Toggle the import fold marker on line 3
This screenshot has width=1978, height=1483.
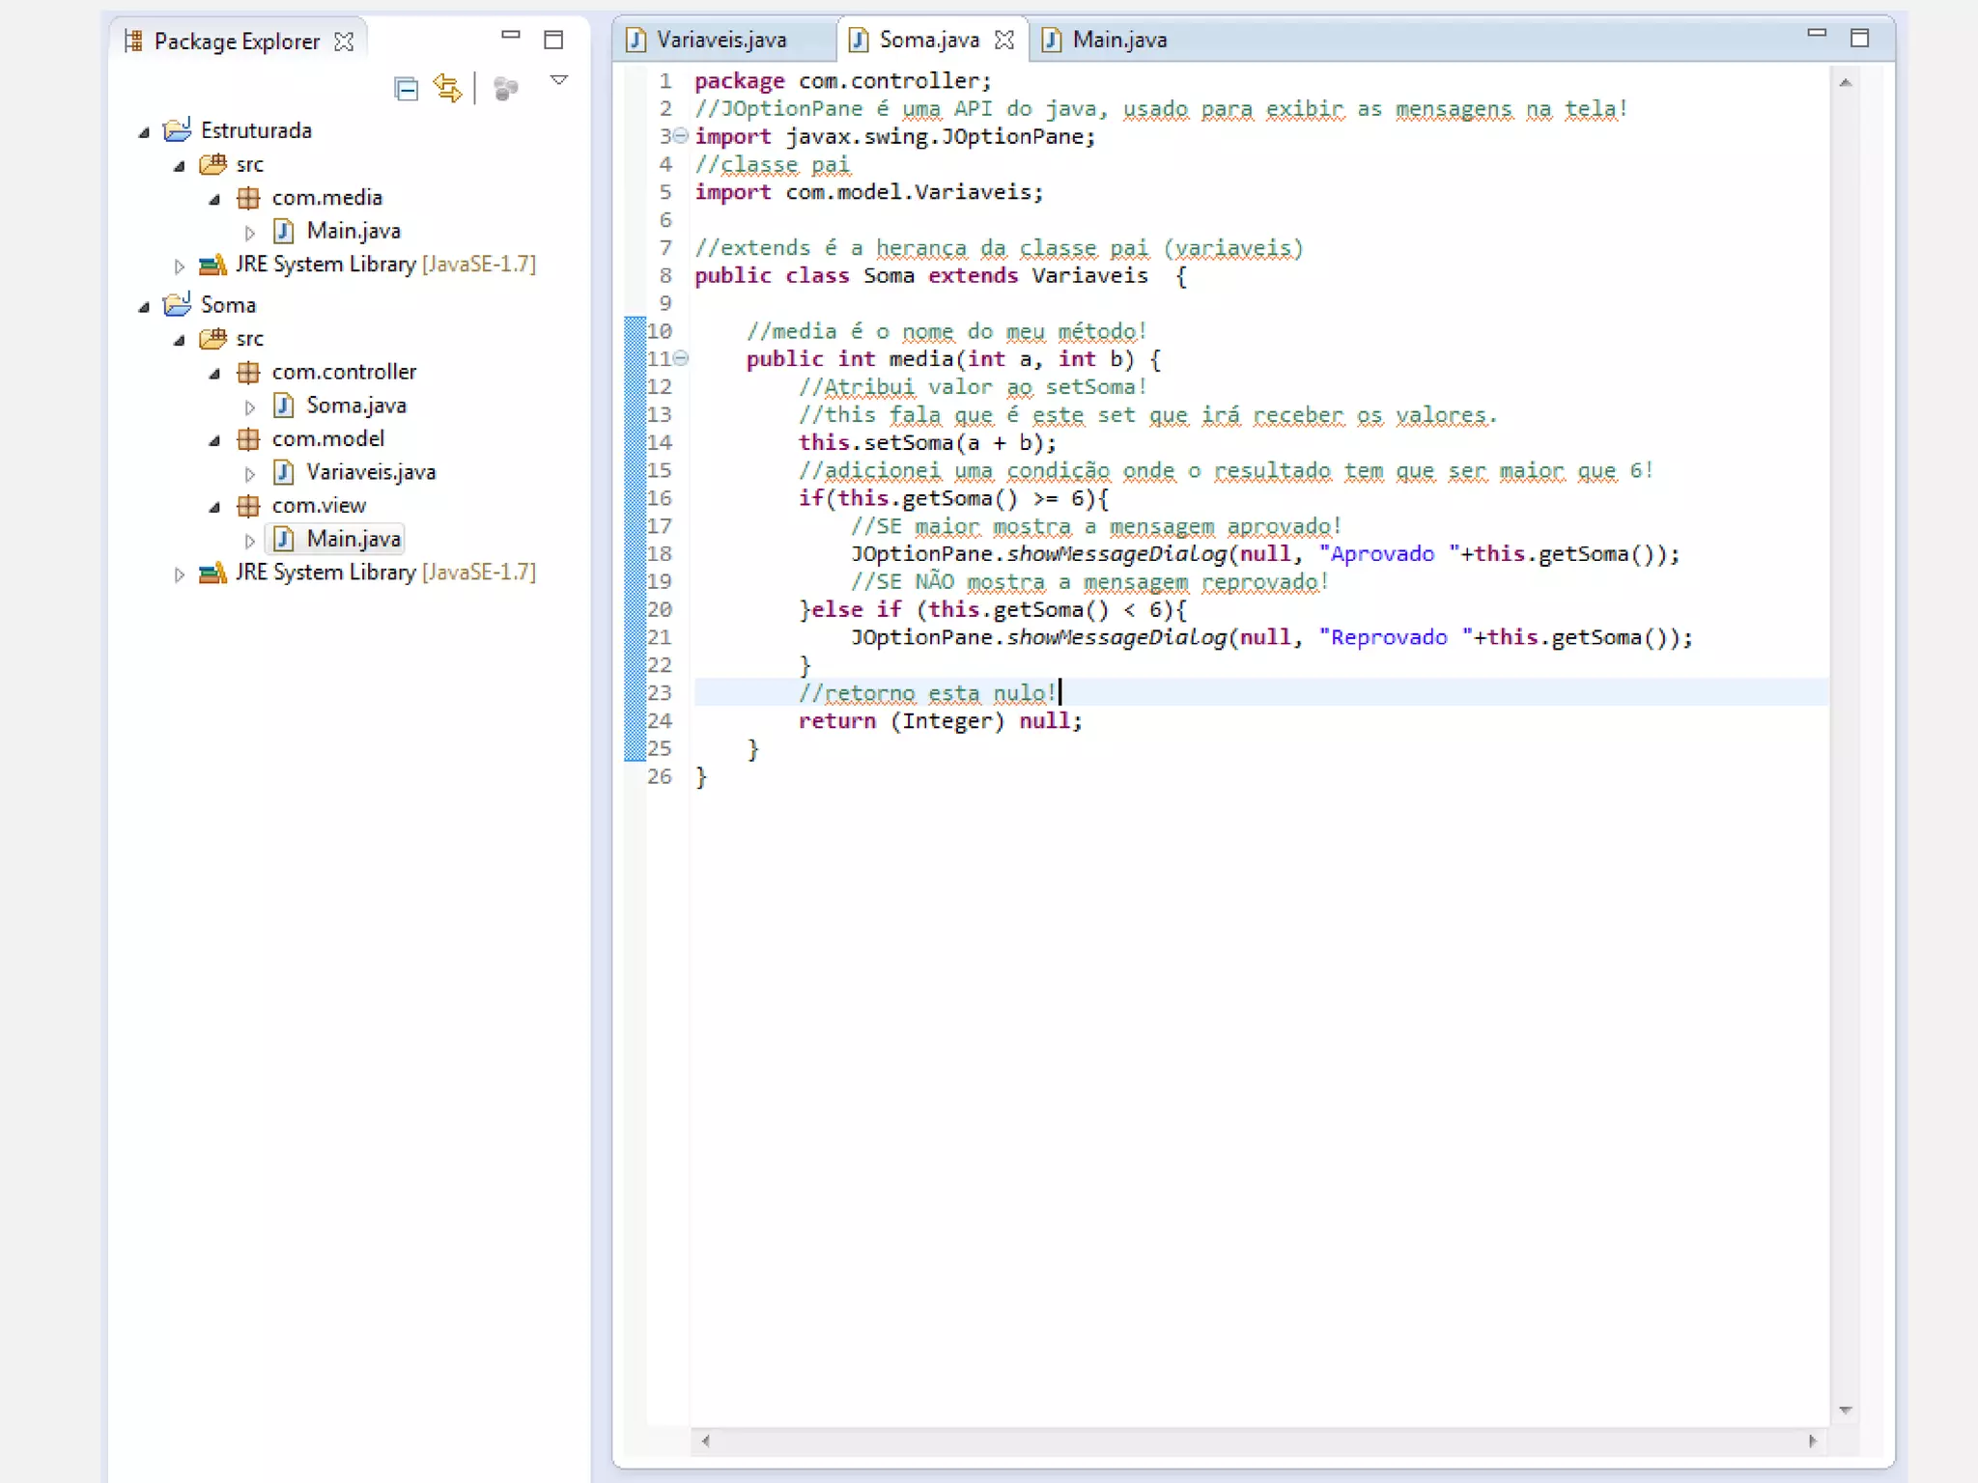coord(681,136)
